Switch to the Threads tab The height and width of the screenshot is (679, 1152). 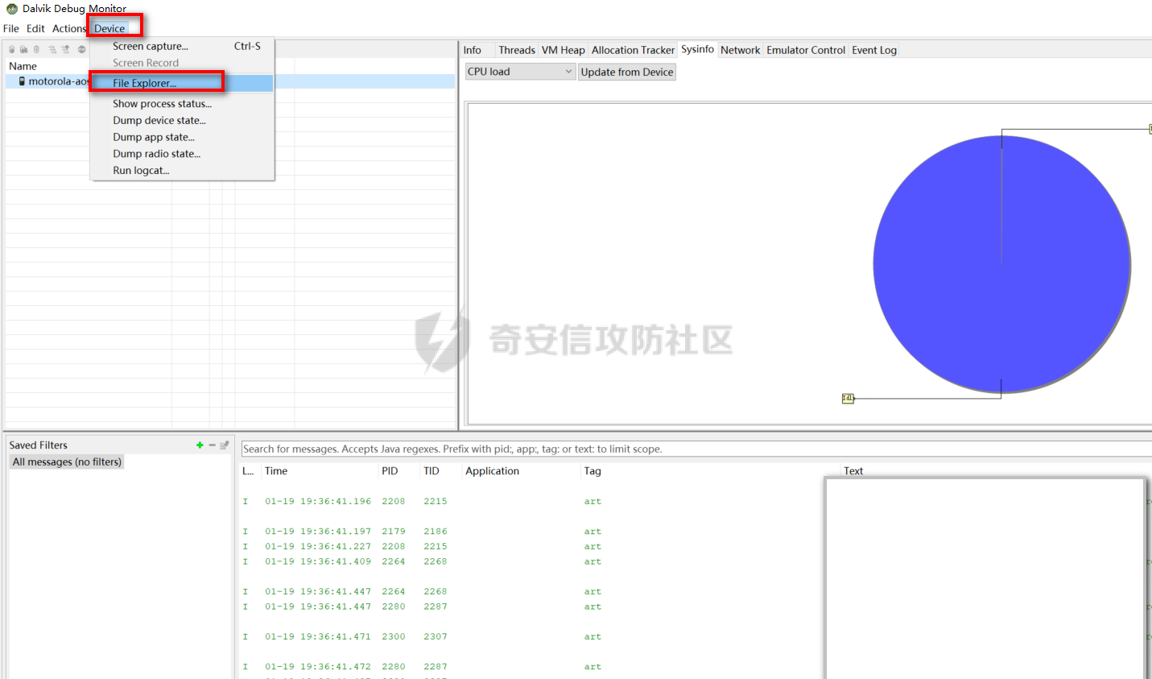[517, 50]
